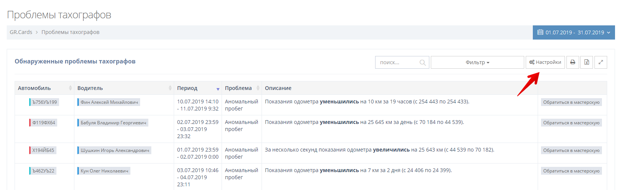Image resolution: width=621 pixels, height=190 pixels.
Task: Click Аномальный пробег in Фин Алексей row
Action: 241,105
